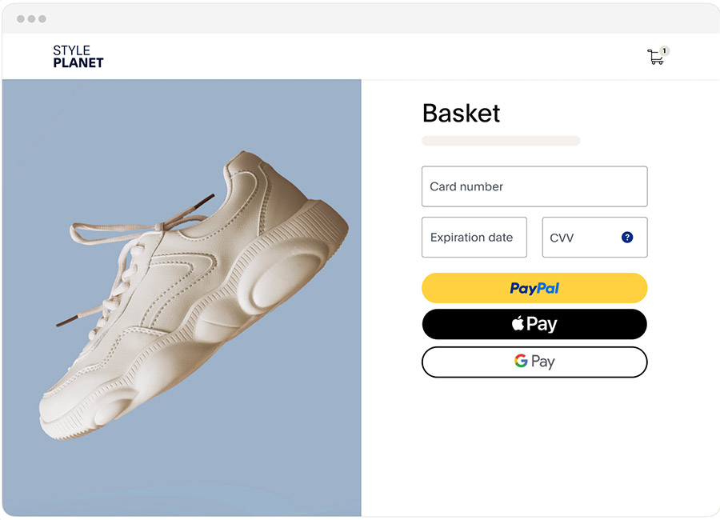Focus the Card number field
This screenshot has height=520, width=720.
[534, 186]
